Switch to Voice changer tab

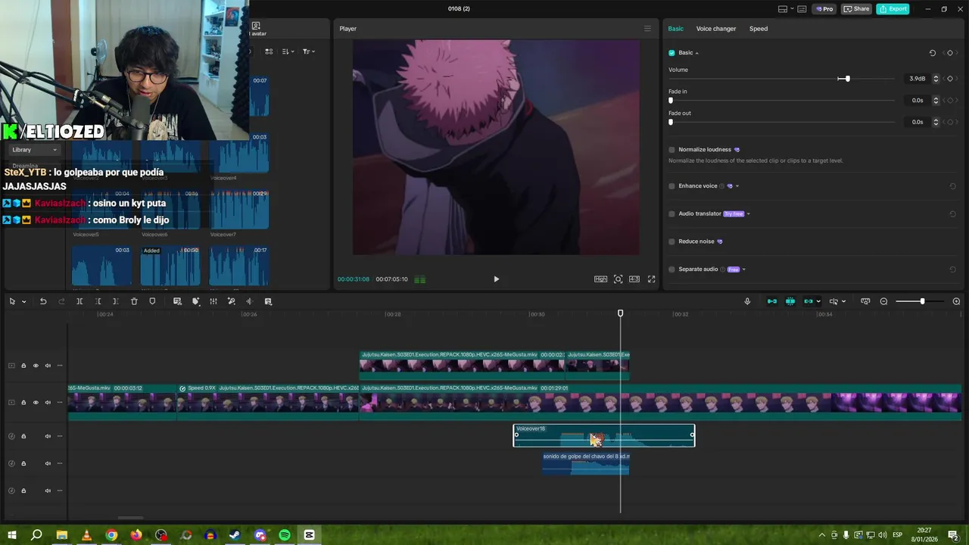pos(716,29)
